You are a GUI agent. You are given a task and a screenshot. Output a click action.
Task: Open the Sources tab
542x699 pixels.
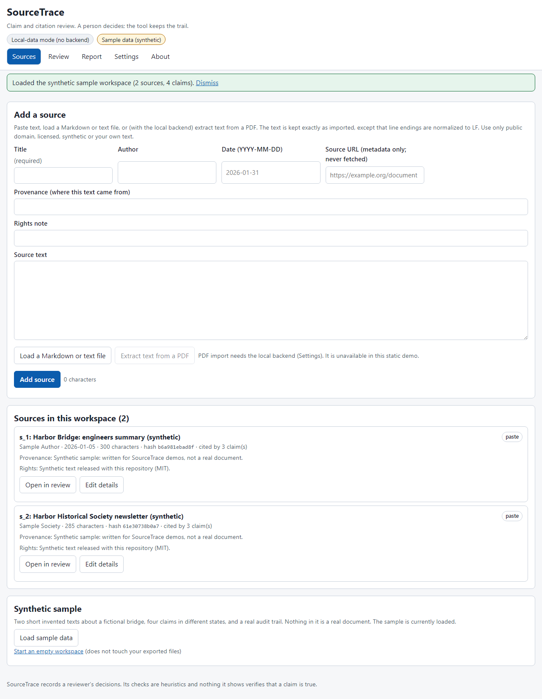pyautogui.click(x=24, y=57)
